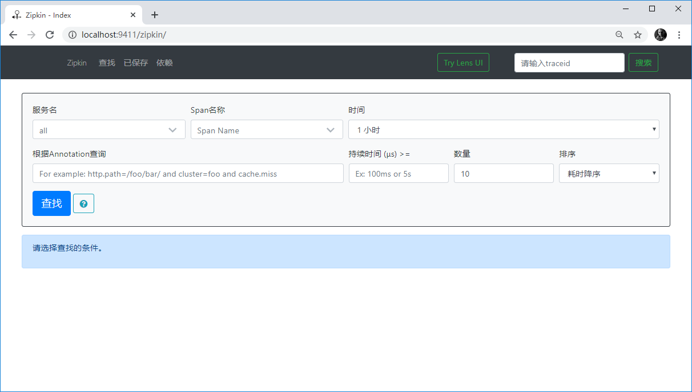Select the Zipkin - Index browser tab
The image size is (692, 392).
point(74,15)
